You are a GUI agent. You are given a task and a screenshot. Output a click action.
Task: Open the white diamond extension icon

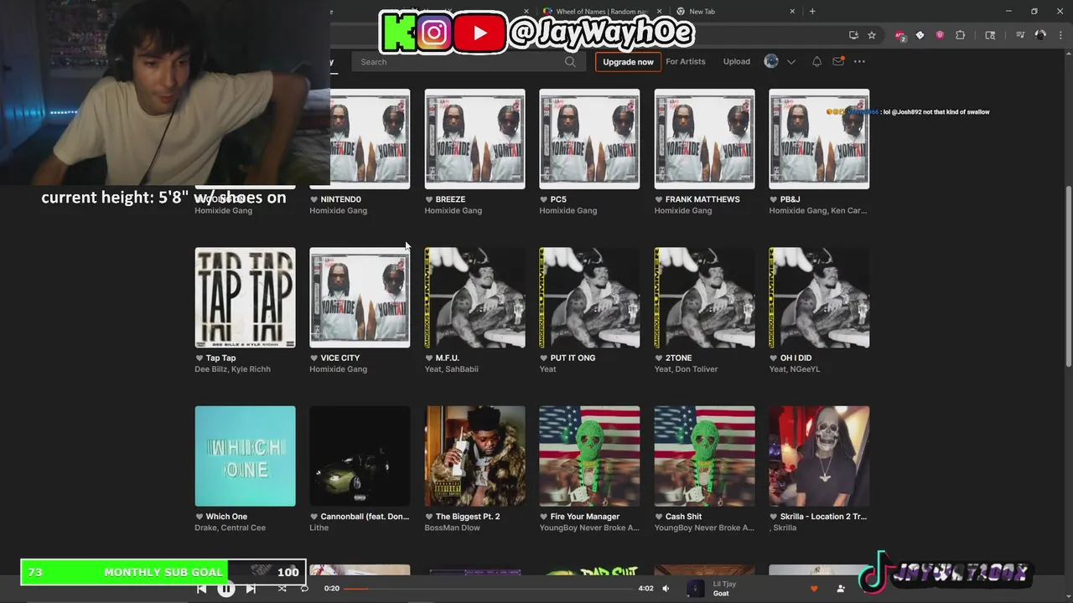coord(920,35)
